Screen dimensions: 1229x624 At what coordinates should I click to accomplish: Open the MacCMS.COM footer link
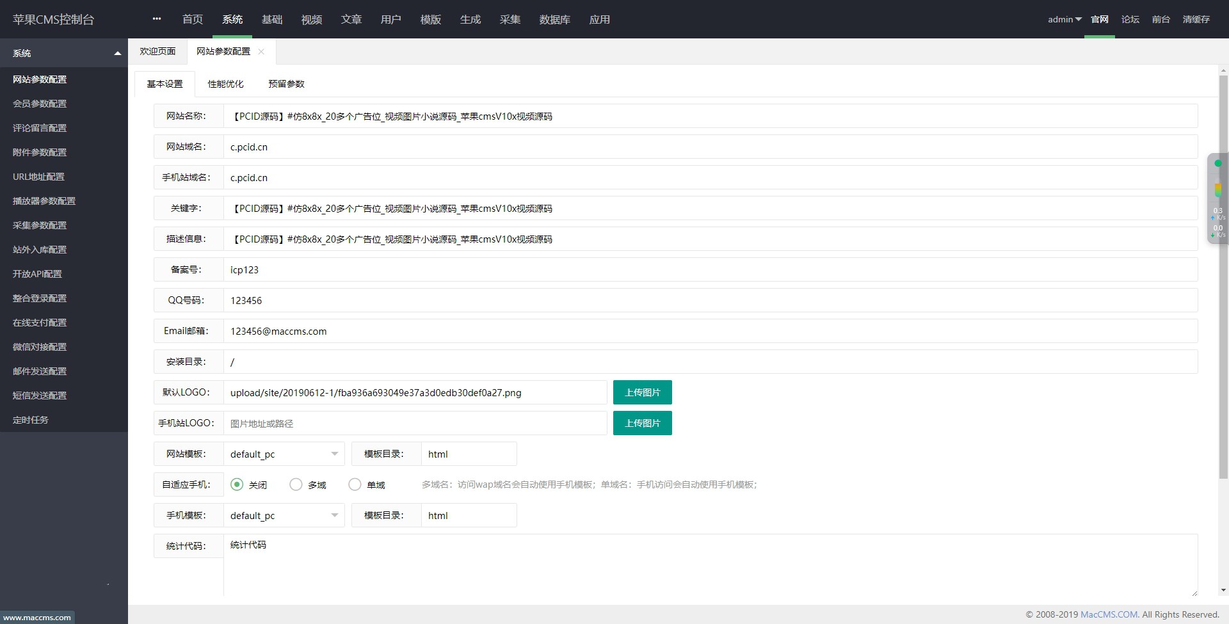coord(1109,614)
